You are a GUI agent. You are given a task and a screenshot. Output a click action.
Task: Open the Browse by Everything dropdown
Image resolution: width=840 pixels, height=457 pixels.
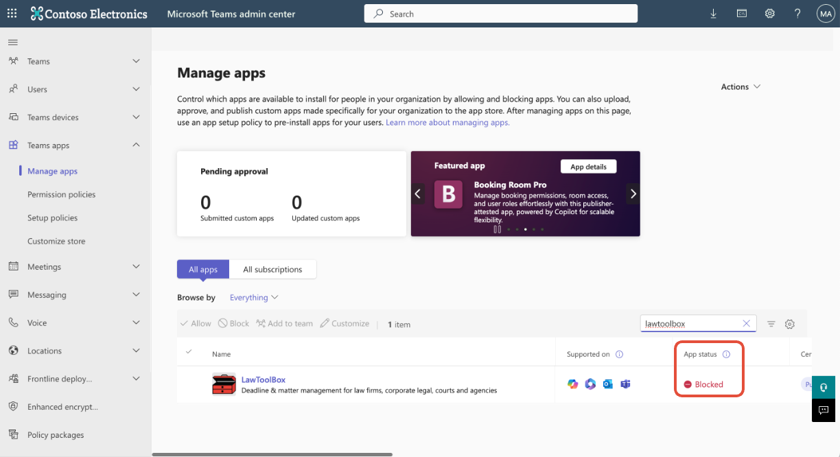tap(254, 297)
